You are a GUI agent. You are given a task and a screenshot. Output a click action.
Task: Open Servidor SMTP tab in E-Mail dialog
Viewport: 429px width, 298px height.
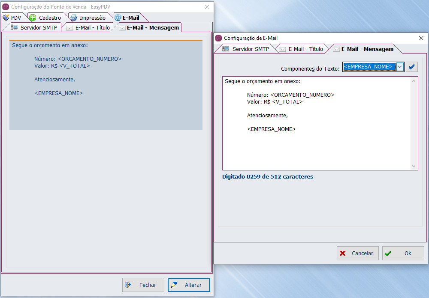coord(246,49)
